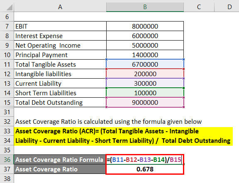Select row 14 header
This screenshot has width=239, height=183.
tap(7, 93)
